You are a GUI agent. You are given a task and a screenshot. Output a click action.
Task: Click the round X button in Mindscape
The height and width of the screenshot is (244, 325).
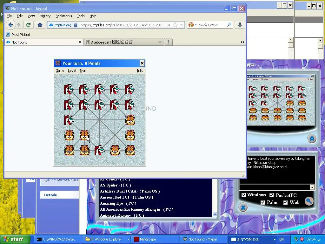click(x=243, y=207)
